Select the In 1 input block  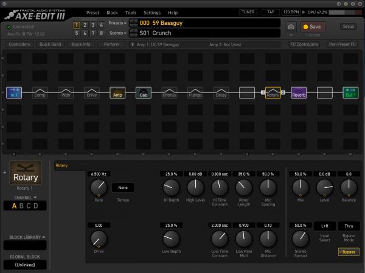tap(14, 92)
